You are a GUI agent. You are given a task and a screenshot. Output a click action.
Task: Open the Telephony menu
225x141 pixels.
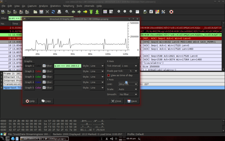pos(68,6)
